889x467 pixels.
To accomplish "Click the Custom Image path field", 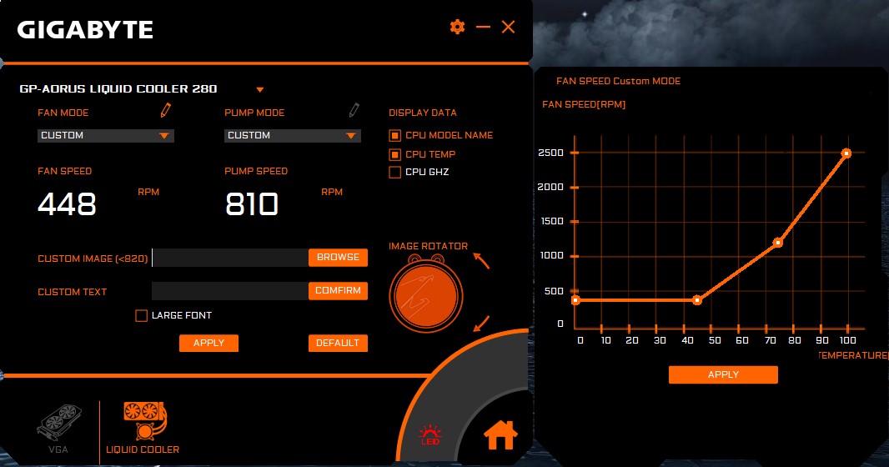I will (x=230, y=258).
